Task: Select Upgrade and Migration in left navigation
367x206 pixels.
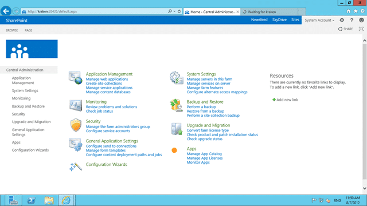Action: pos(31,122)
